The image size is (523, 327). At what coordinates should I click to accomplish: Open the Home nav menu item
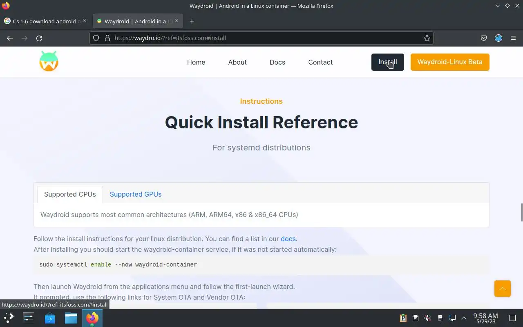(196, 62)
